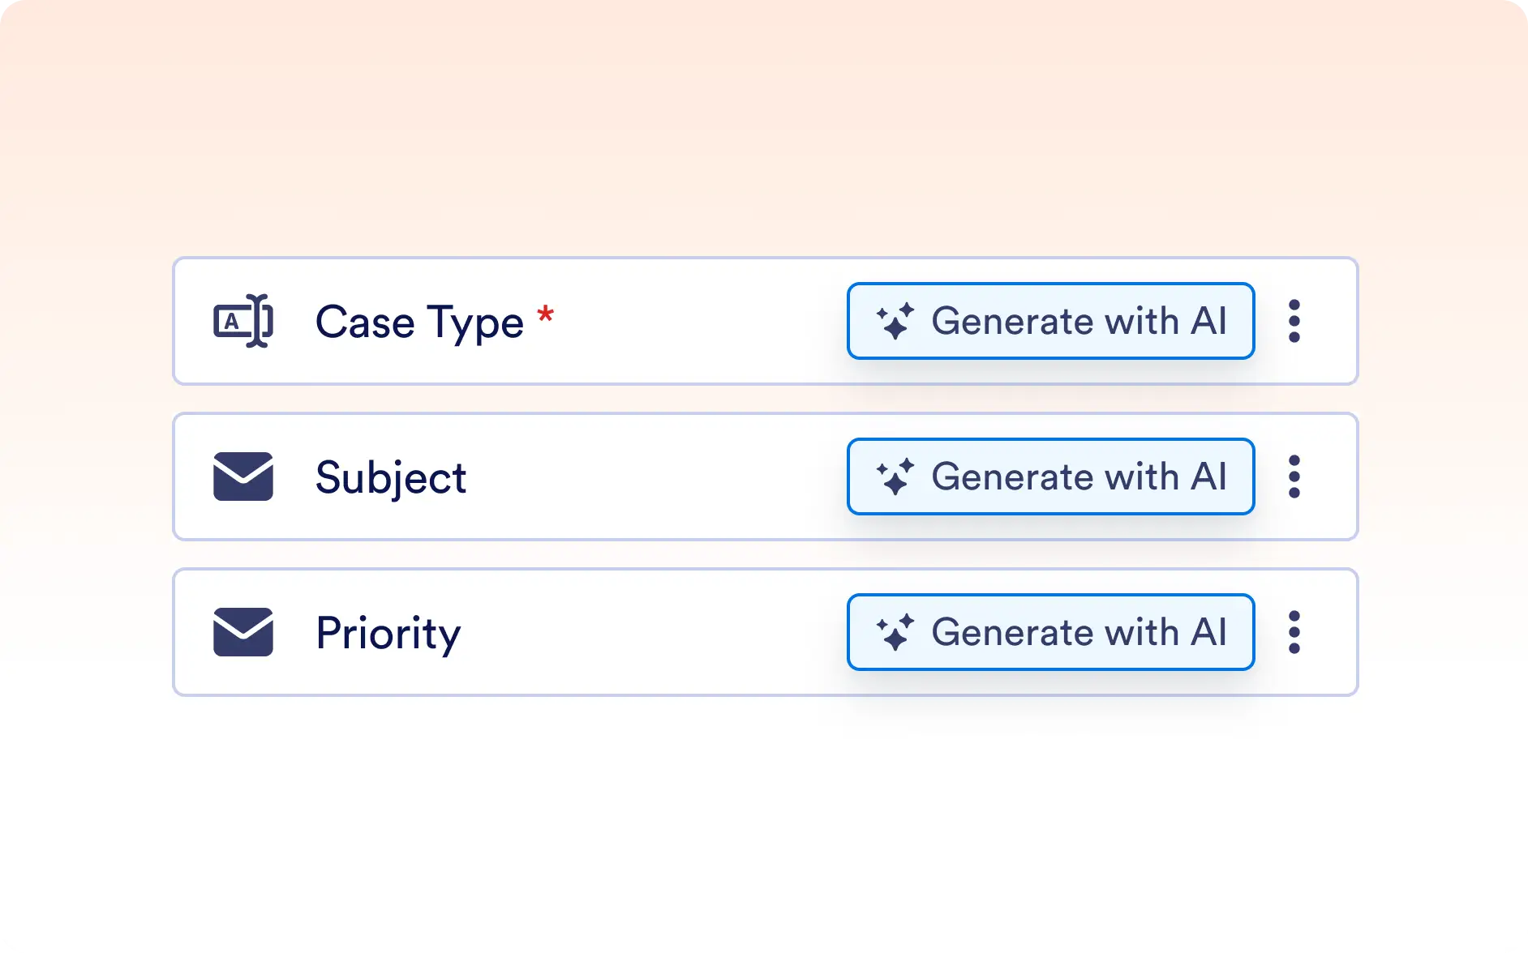Select the Subject field label
The image size is (1528, 953).
coord(391,477)
